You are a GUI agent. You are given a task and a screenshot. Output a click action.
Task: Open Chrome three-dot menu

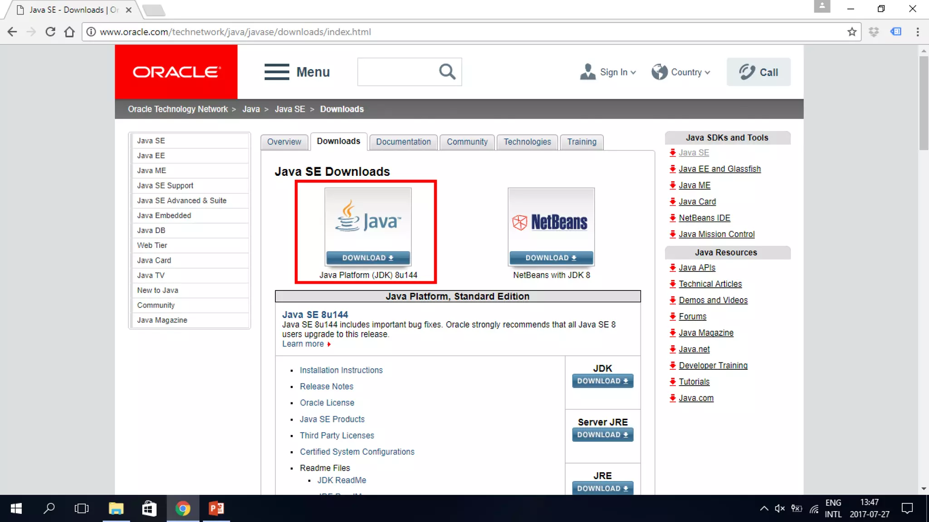tap(918, 32)
